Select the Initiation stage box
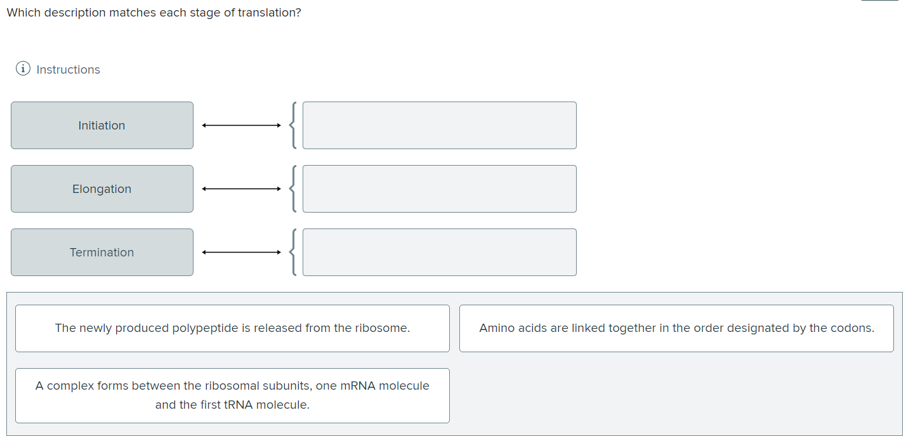The image size is (906, 436). (x=102, y=125)
